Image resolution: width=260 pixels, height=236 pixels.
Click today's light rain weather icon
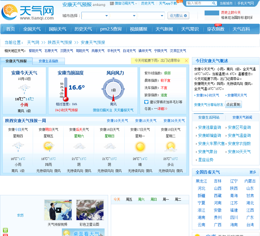(x=24, y=89)
